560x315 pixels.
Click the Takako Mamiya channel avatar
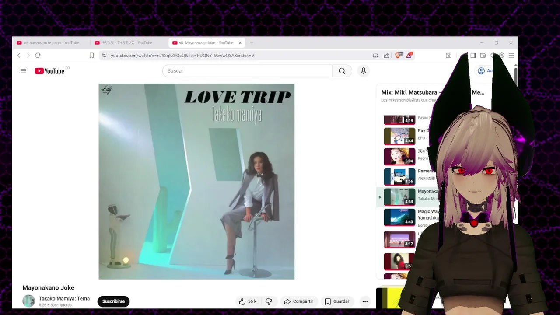(29, 301)
